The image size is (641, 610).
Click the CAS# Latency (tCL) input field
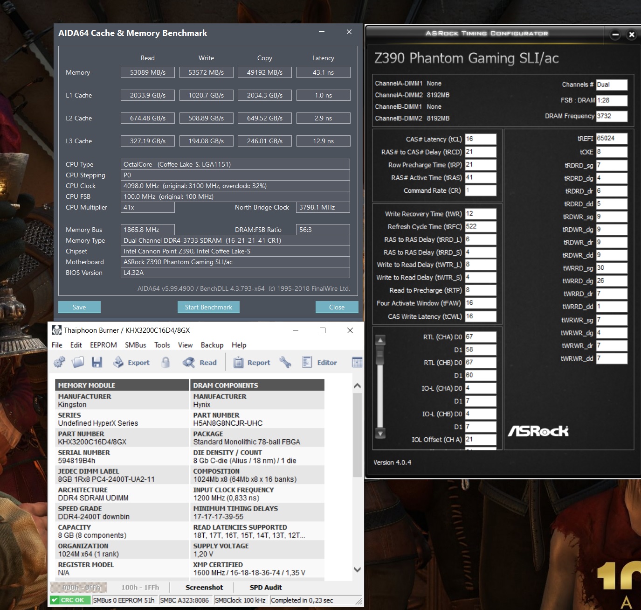coord(481,139)
